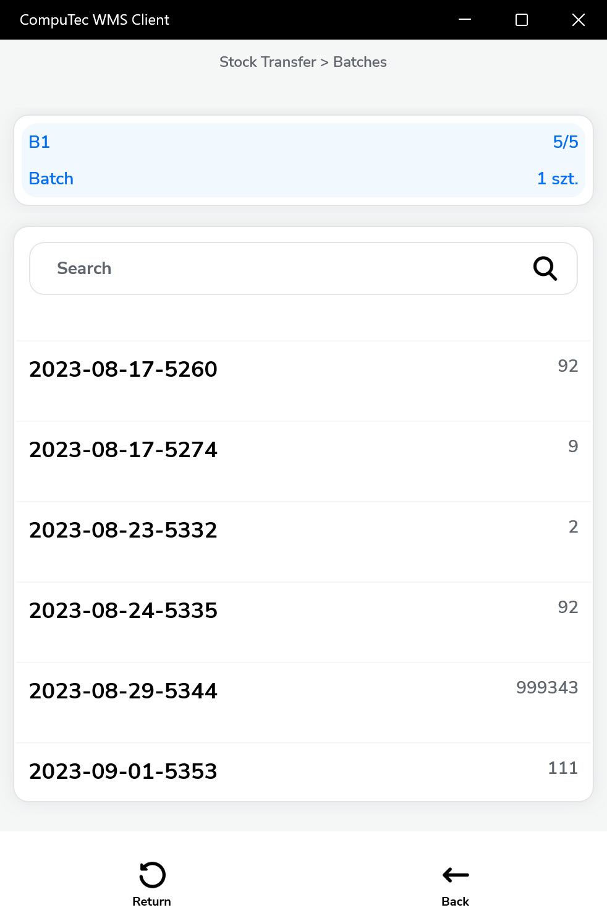Click quantity 999343 in batch row

coord(546,687)
